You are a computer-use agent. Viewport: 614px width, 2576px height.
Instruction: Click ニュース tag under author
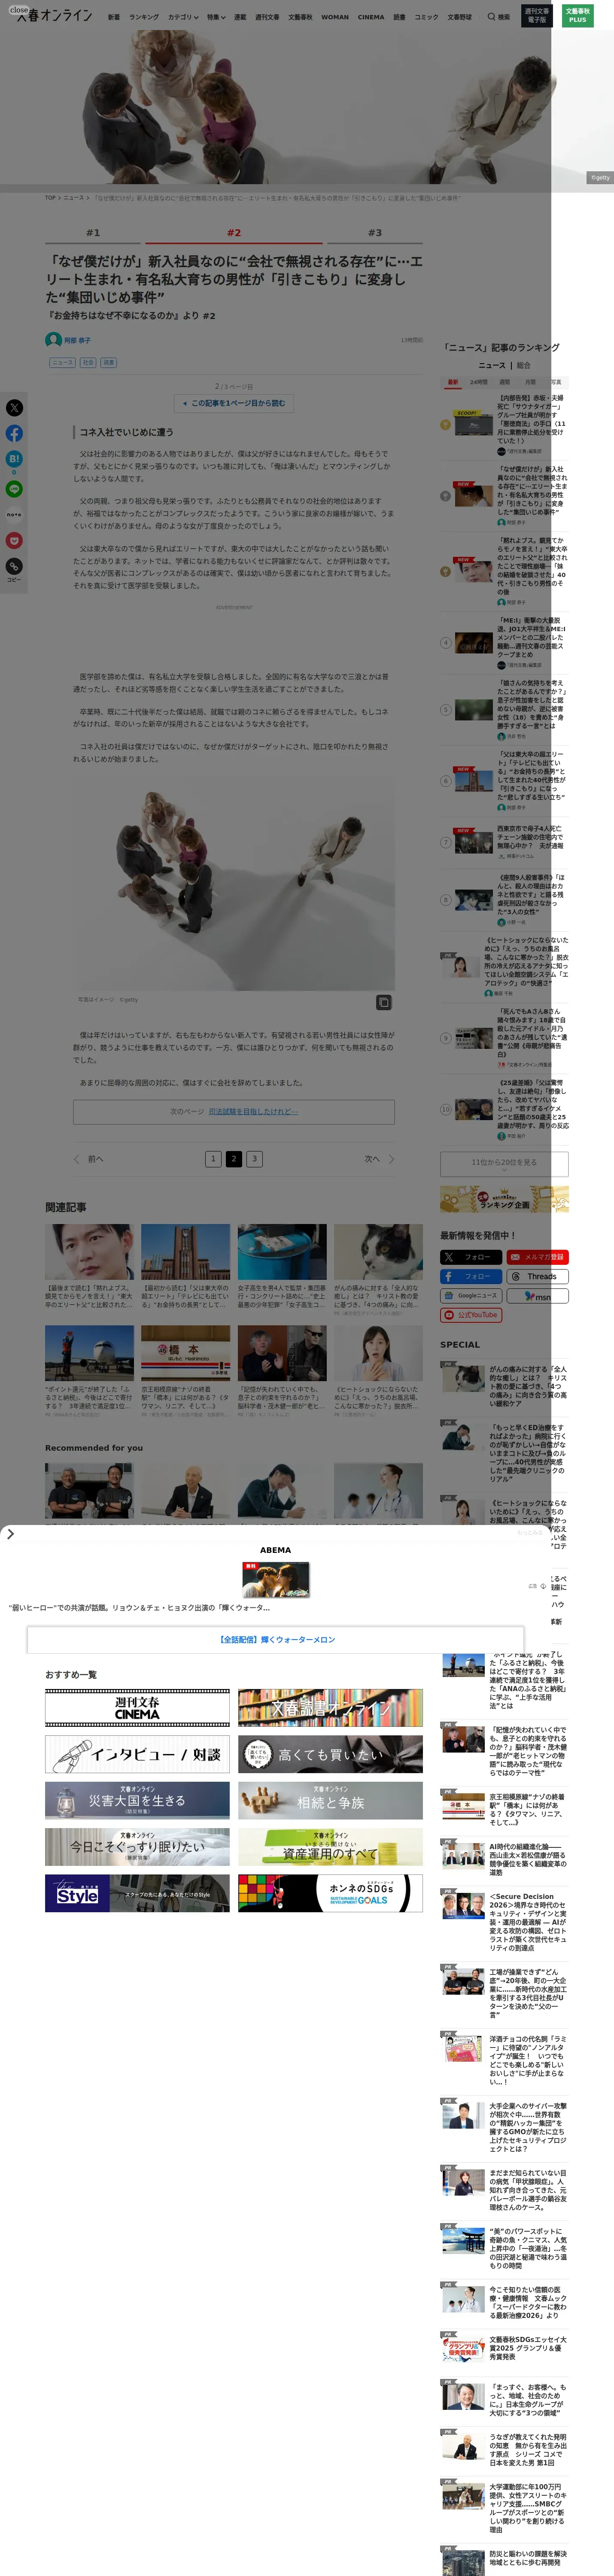tap(62, 363)
